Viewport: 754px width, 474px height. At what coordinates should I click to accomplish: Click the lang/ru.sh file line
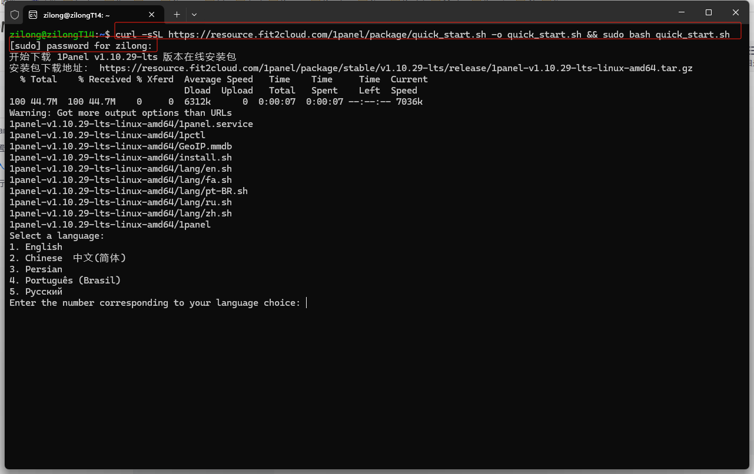(x=121, y=202)
